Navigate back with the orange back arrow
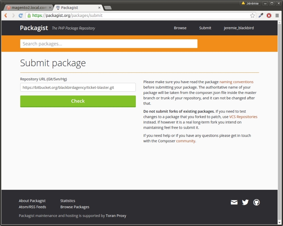This screenshot has height=226, width=283. pyautogui.click(x=6, y=16)
